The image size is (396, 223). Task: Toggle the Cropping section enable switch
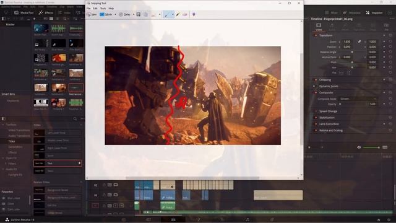(316, 80)
